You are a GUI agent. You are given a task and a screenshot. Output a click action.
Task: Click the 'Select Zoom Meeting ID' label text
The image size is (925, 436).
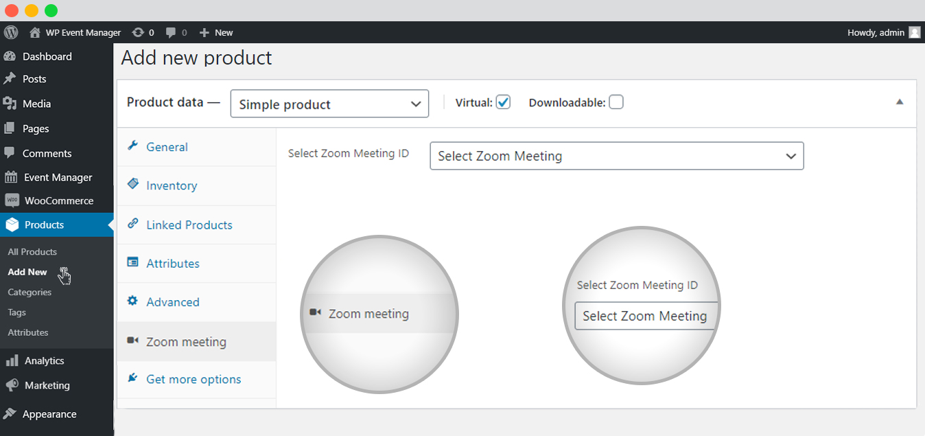[x=349, y=153]
